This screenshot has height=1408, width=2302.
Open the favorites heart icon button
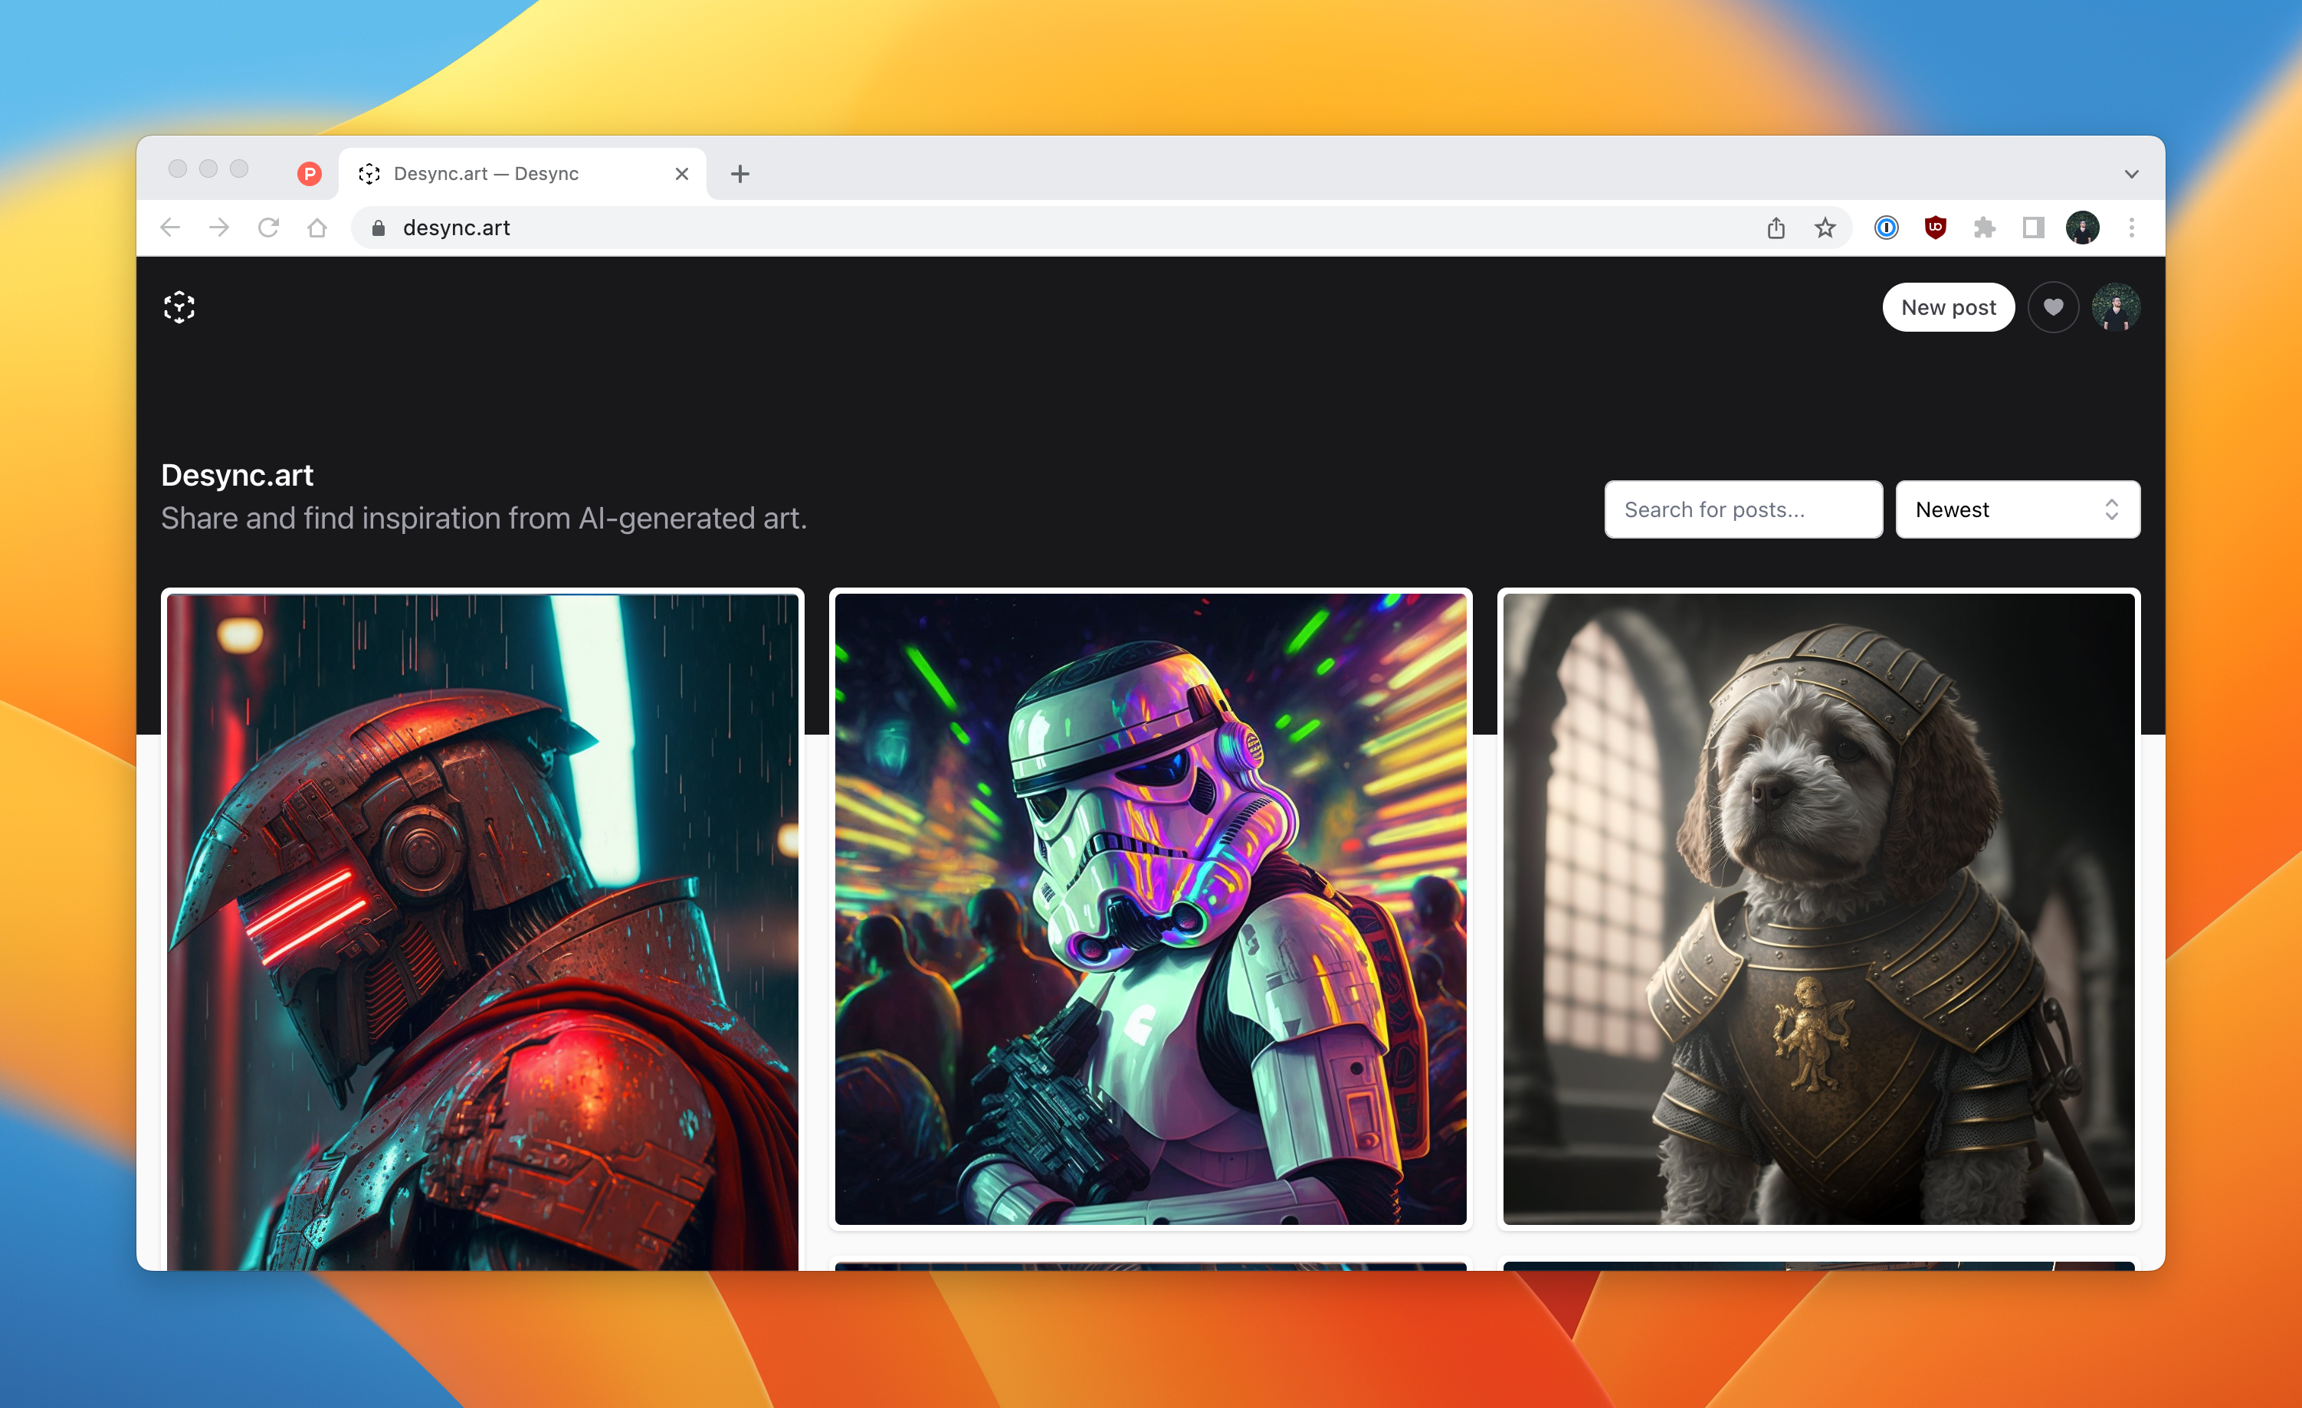tap(2052, 307)
